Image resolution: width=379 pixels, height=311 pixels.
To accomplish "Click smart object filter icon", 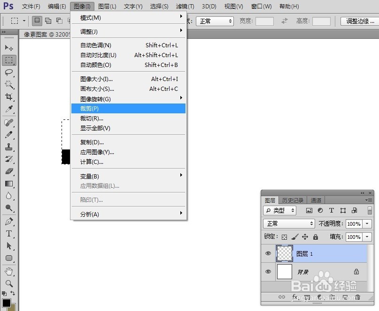I will coord(355,210).
